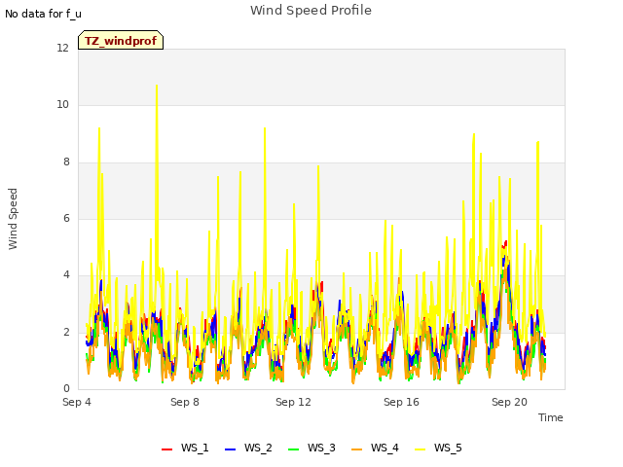Click the tallest yellow WS_5 peak near 10.7
The image size is (623, 467).
tap(157, 86)
